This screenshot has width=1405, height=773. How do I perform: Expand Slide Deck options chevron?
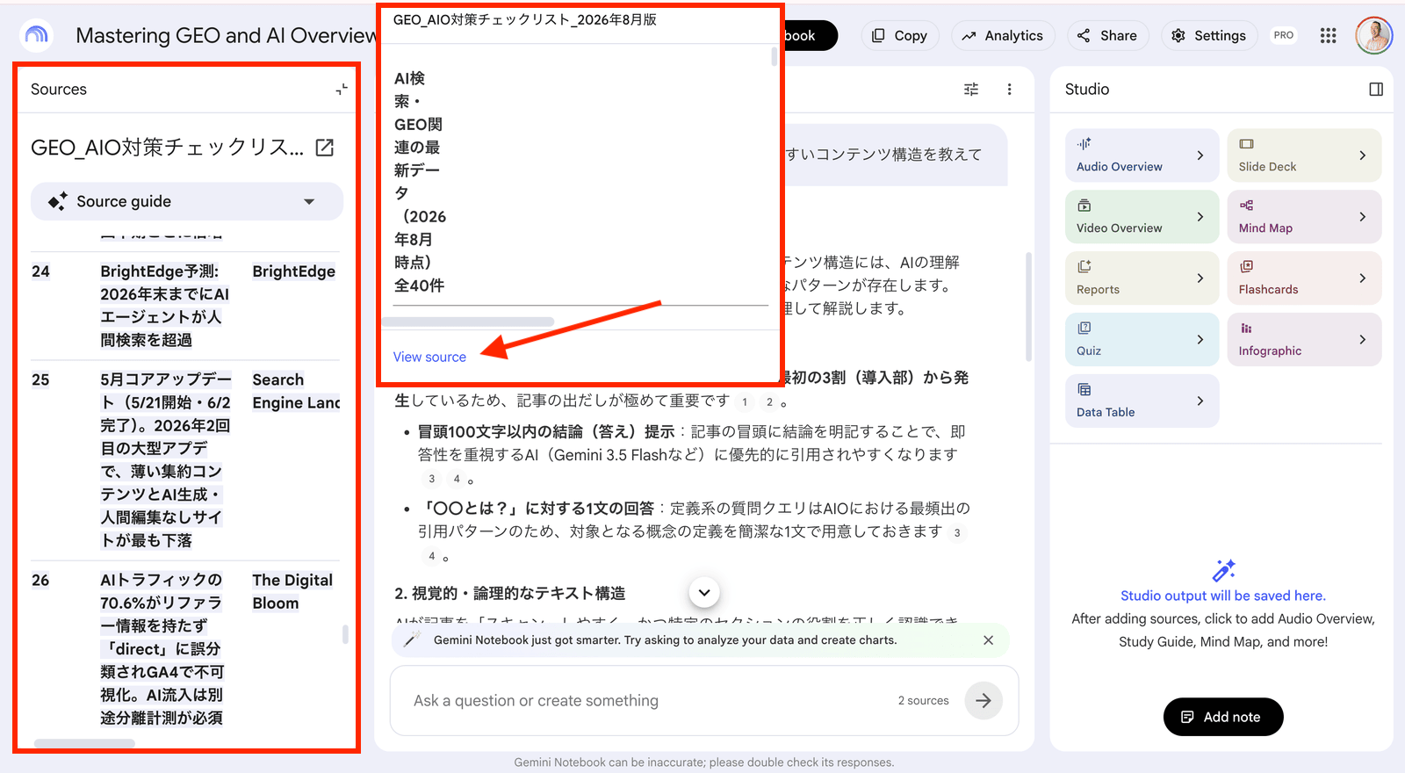(x=1363, y=155)
